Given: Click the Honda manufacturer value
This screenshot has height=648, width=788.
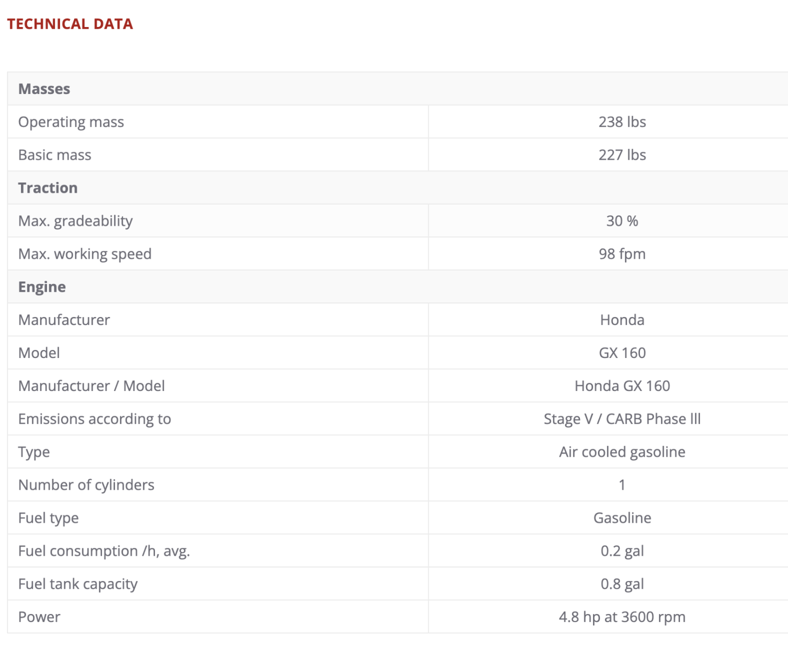Looking at the screenshot, I should click(622, 320).
